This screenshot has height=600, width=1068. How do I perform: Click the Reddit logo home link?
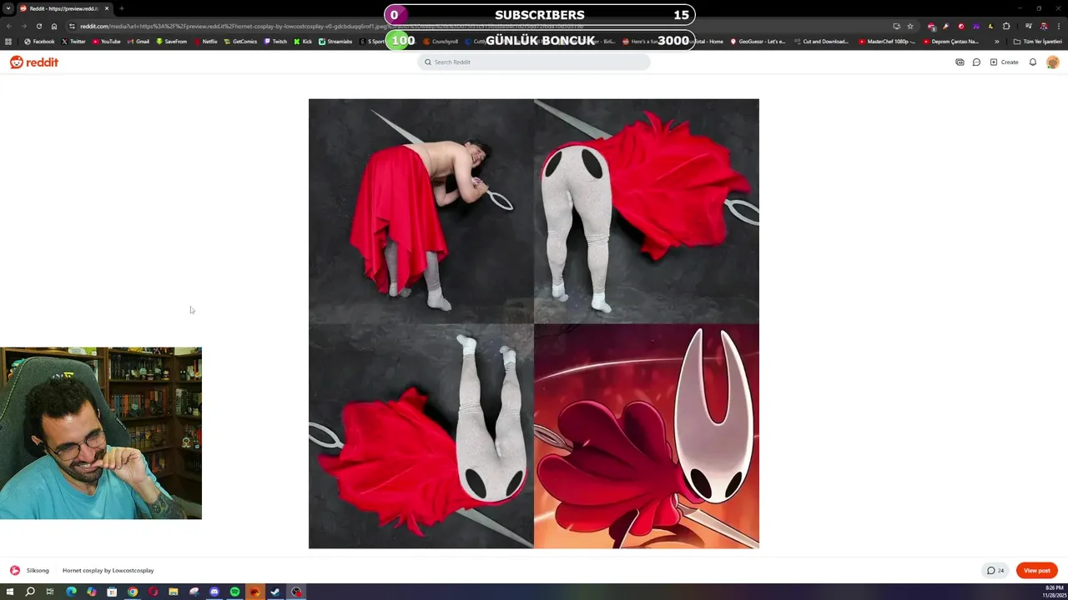34,62
